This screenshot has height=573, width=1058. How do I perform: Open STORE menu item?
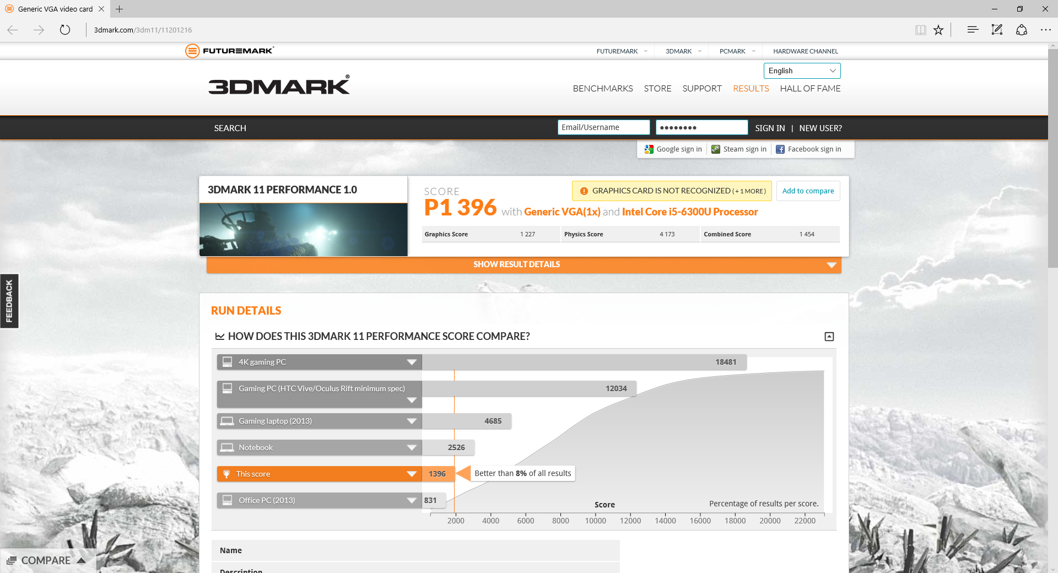pyautogui.click(x=657, y=88)
